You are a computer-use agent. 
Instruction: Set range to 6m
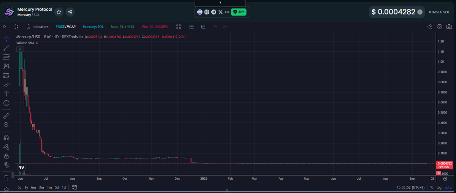pyautogui.click(x=33, y=187)
